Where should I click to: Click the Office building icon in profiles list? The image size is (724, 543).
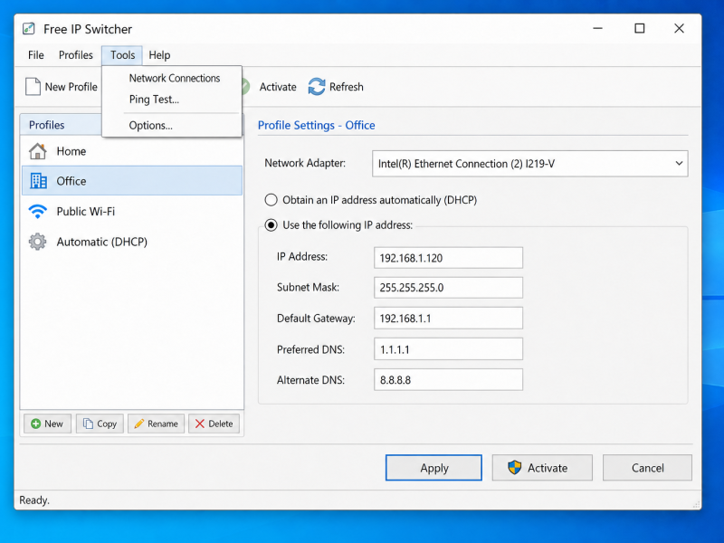pos(38,181)
